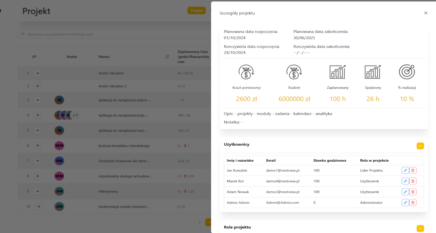Select email demo4@nextview.pl
The width and height of the screenshot is (436, 233).
pyautogui.click(x=282, y=181)
